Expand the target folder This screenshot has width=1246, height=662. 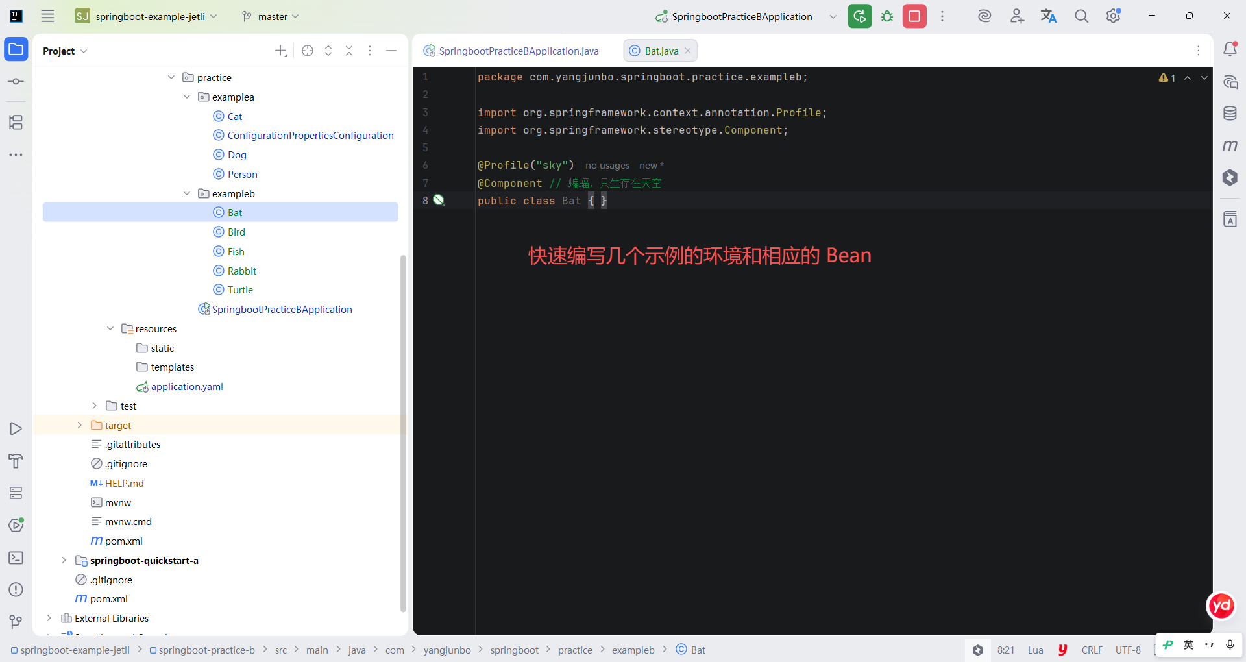point(79,425)
